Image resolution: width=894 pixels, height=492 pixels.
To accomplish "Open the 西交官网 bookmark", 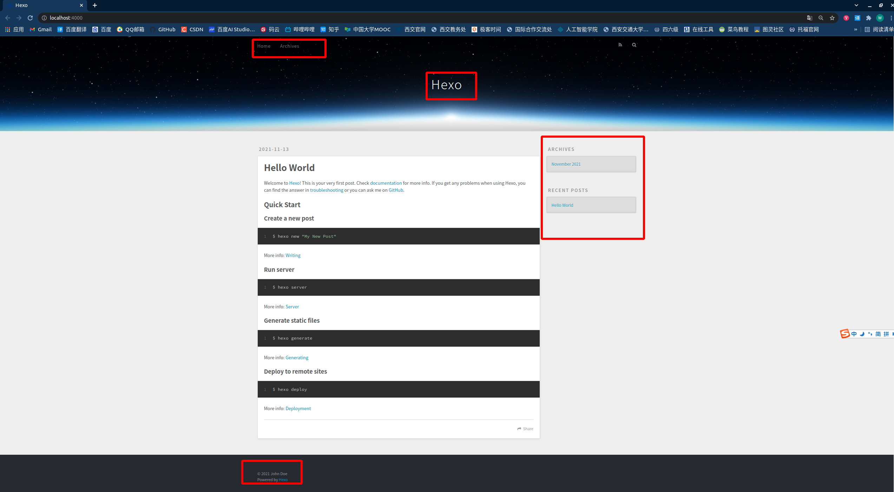I will 411,29.
